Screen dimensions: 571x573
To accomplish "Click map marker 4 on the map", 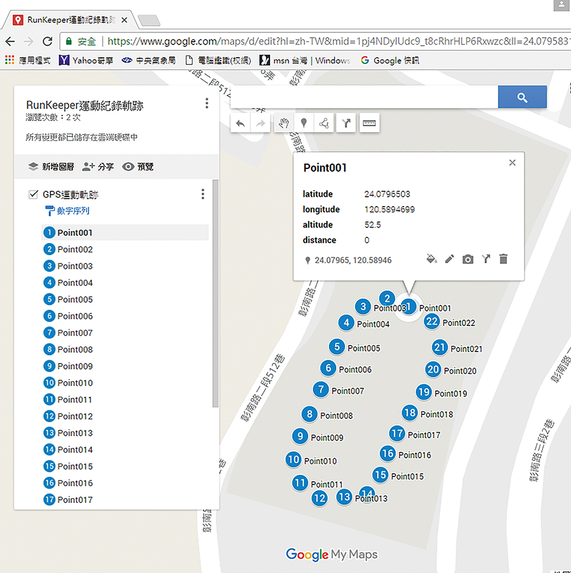I will point(346,322).
